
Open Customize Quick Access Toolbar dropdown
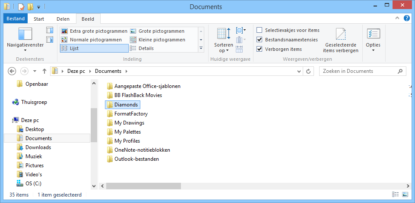38,7
